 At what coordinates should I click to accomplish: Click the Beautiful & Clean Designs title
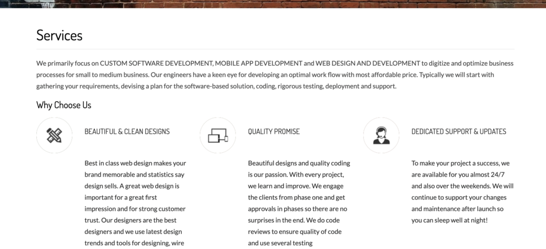(127, 131)
